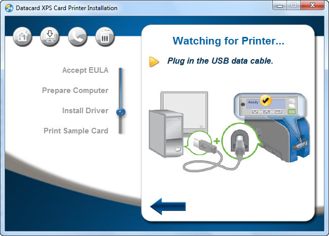Select the Install Driver step
Image resolution: width=329 pixels, height=236 pixels.
tap(85, 110)
